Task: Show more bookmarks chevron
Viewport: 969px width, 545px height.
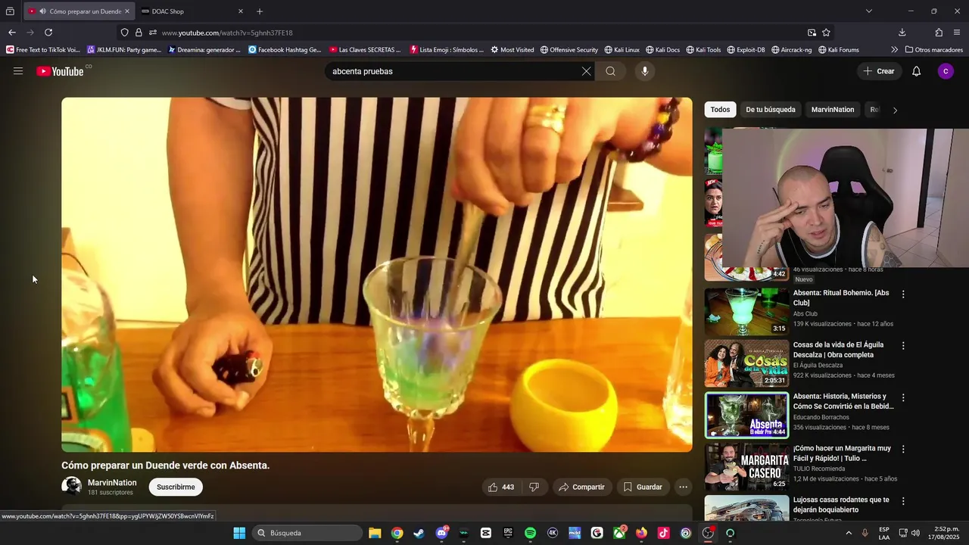Action: pyautogui.click(x=894, y=50)
